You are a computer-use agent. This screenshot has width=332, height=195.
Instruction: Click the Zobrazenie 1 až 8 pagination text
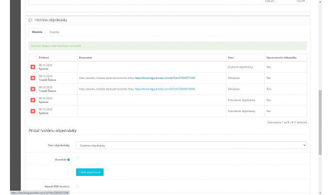coord(287,122)
